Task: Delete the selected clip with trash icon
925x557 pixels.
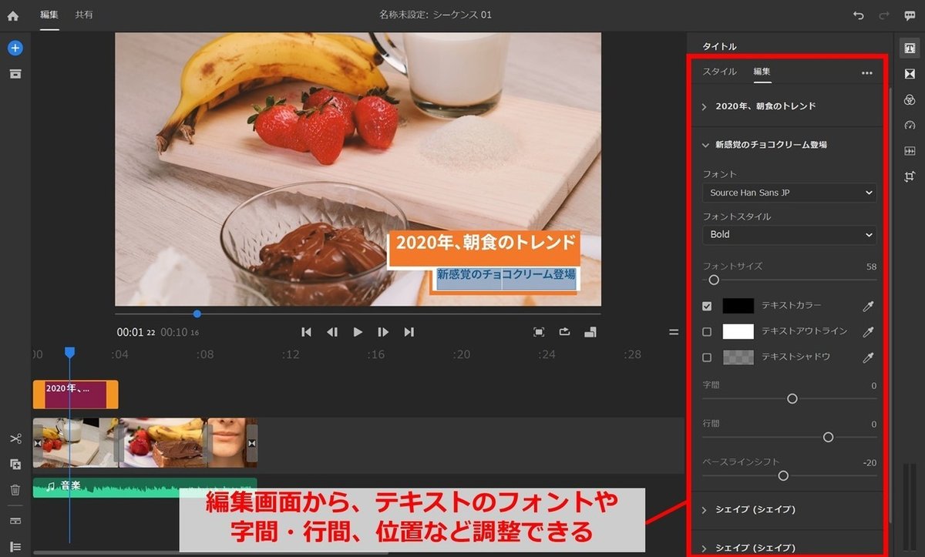Action: click(15, 488)
